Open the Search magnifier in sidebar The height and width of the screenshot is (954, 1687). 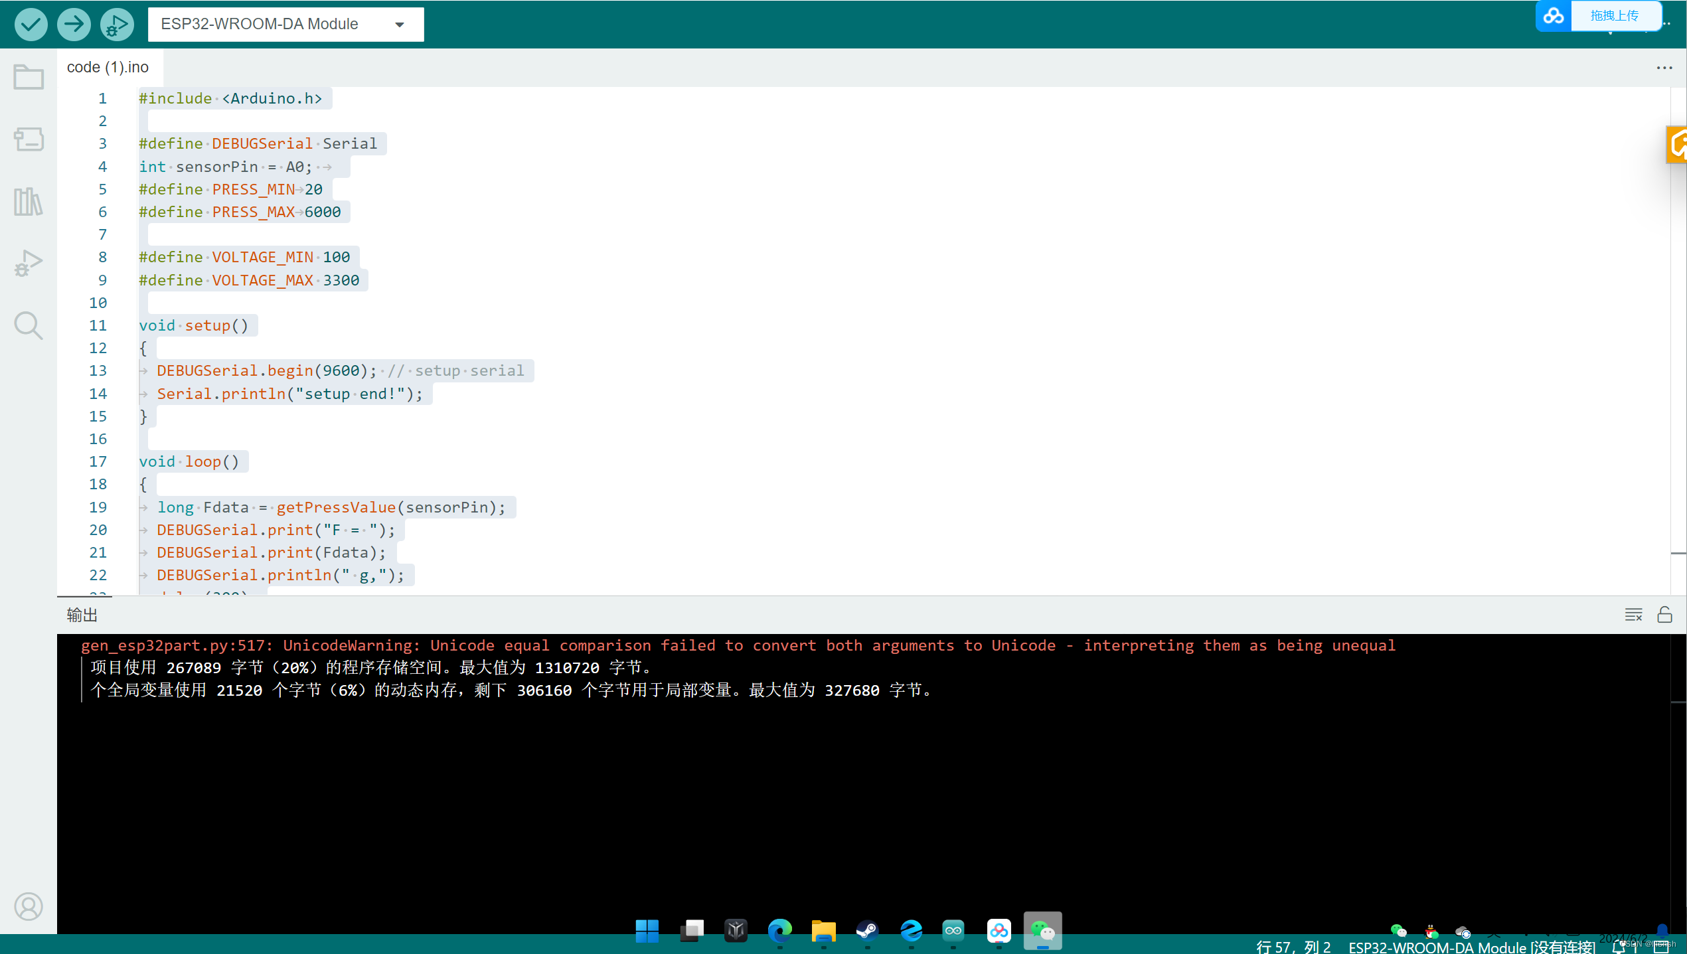coord(29,325)
